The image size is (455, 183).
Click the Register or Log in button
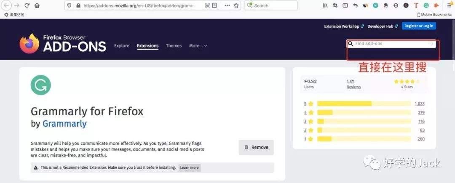click(x=418, y=26)
